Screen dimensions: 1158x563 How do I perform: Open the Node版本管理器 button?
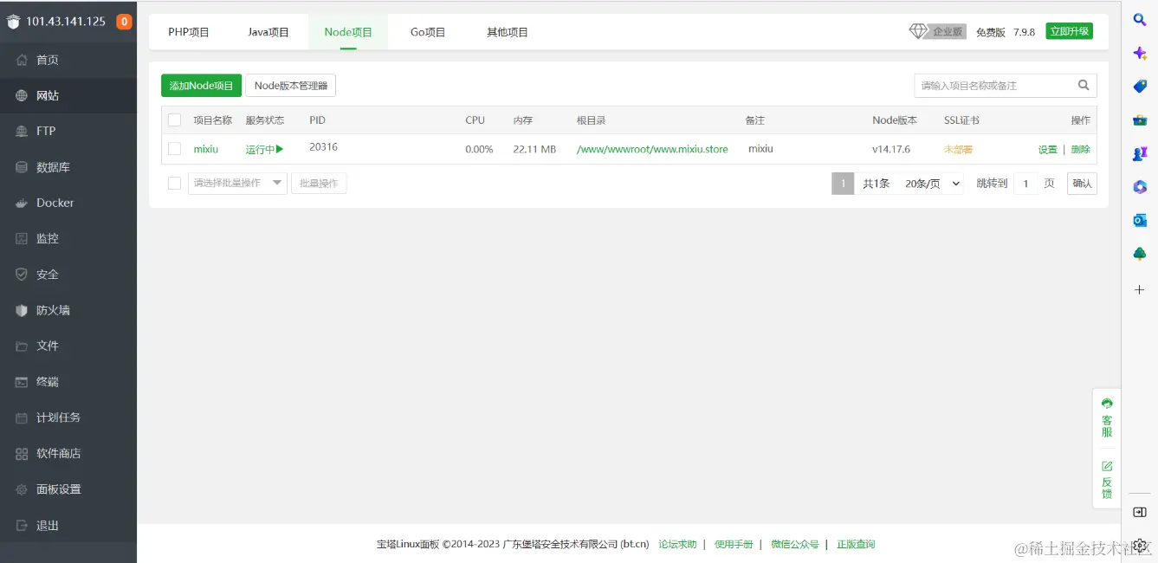click(x=291, y=86)
